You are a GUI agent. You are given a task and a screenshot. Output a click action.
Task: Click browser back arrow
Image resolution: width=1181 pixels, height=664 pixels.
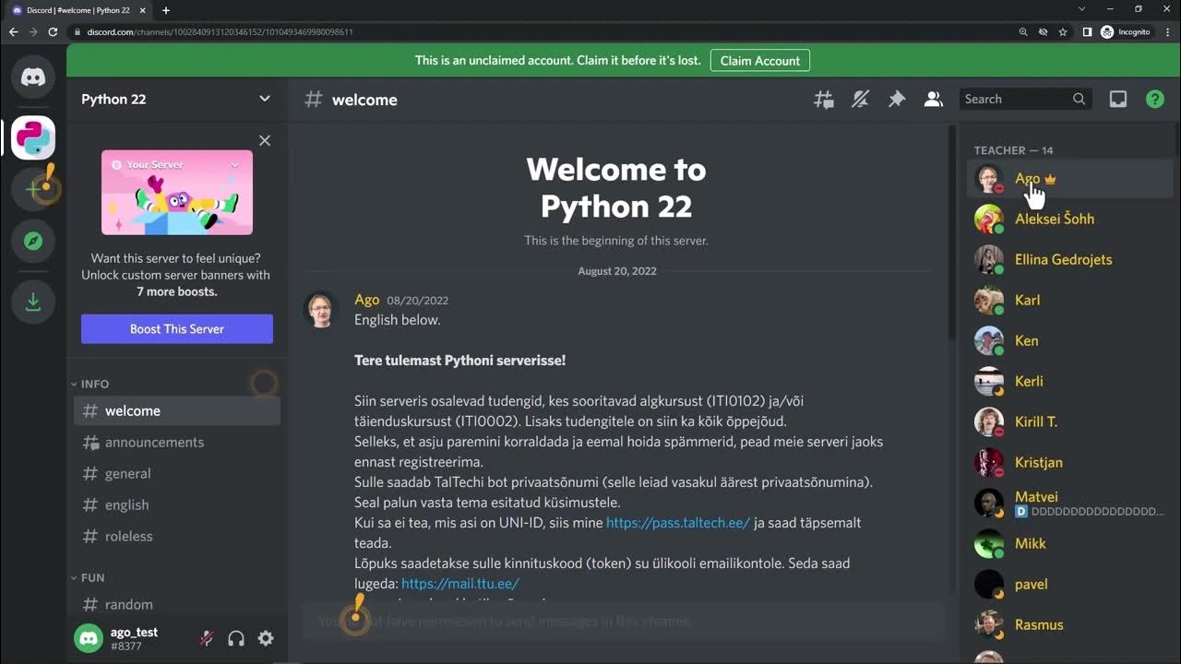[13, 31]
